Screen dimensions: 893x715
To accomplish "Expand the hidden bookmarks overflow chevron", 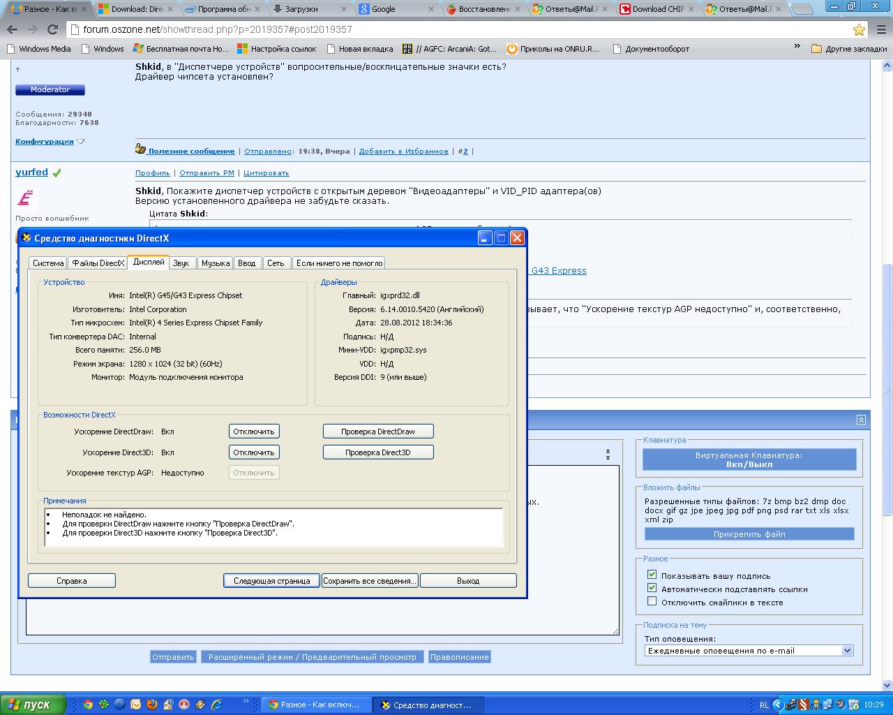I will (797, 47).
